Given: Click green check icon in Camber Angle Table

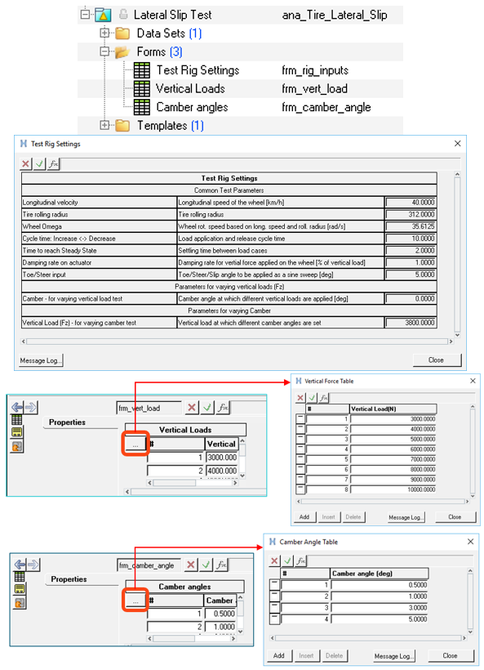Looking at the screenshot, I should [x=287, y=561].
